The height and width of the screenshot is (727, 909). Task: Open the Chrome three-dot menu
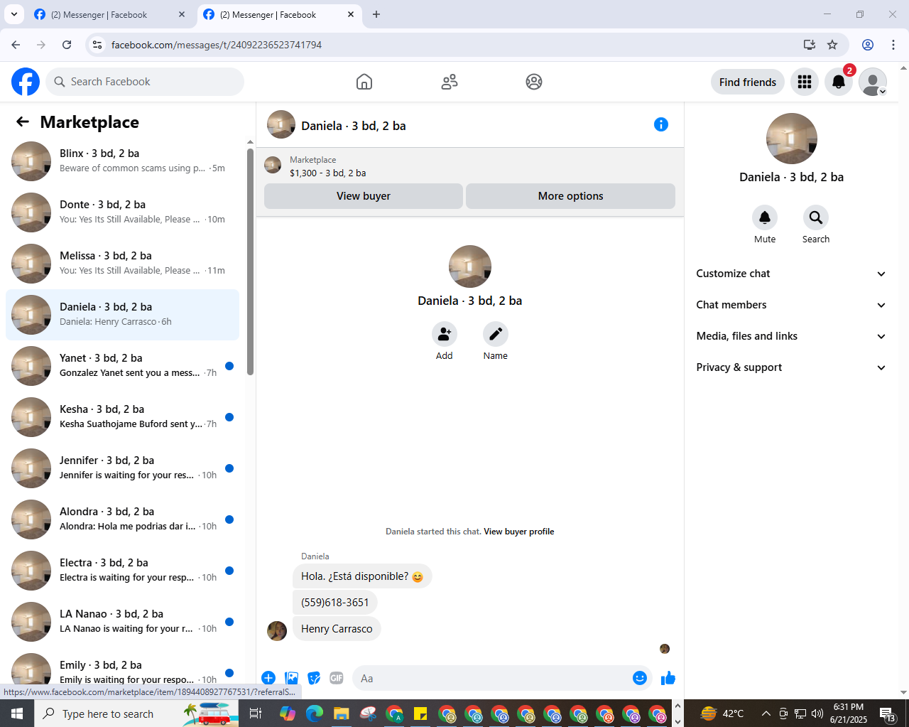[893, 45]
